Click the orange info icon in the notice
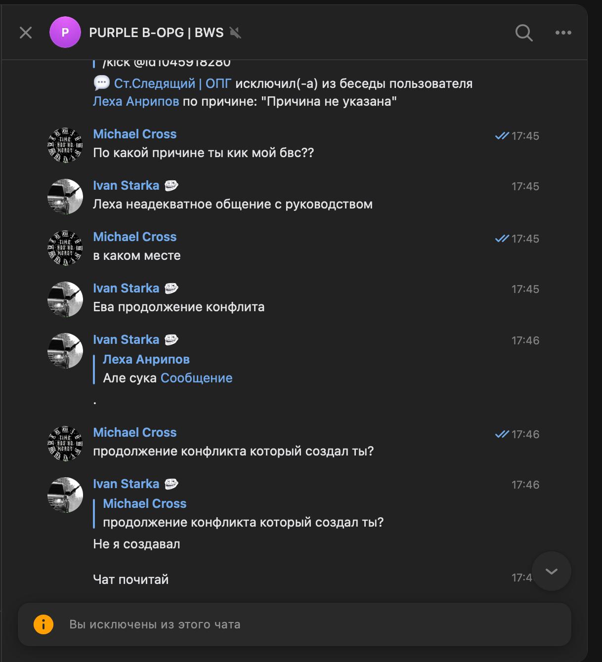The image size is (602, 662). point(43,624)
